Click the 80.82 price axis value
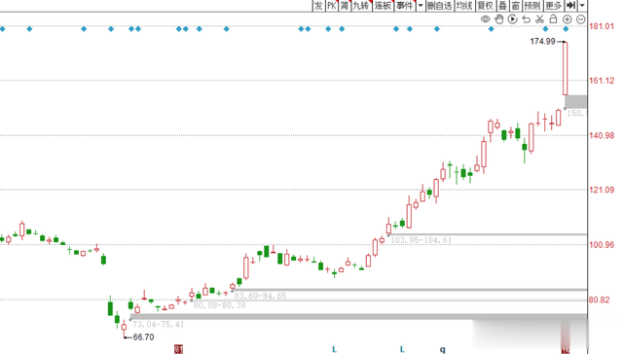Viewport: 623px width, 354px height. [x=600, y=300]
